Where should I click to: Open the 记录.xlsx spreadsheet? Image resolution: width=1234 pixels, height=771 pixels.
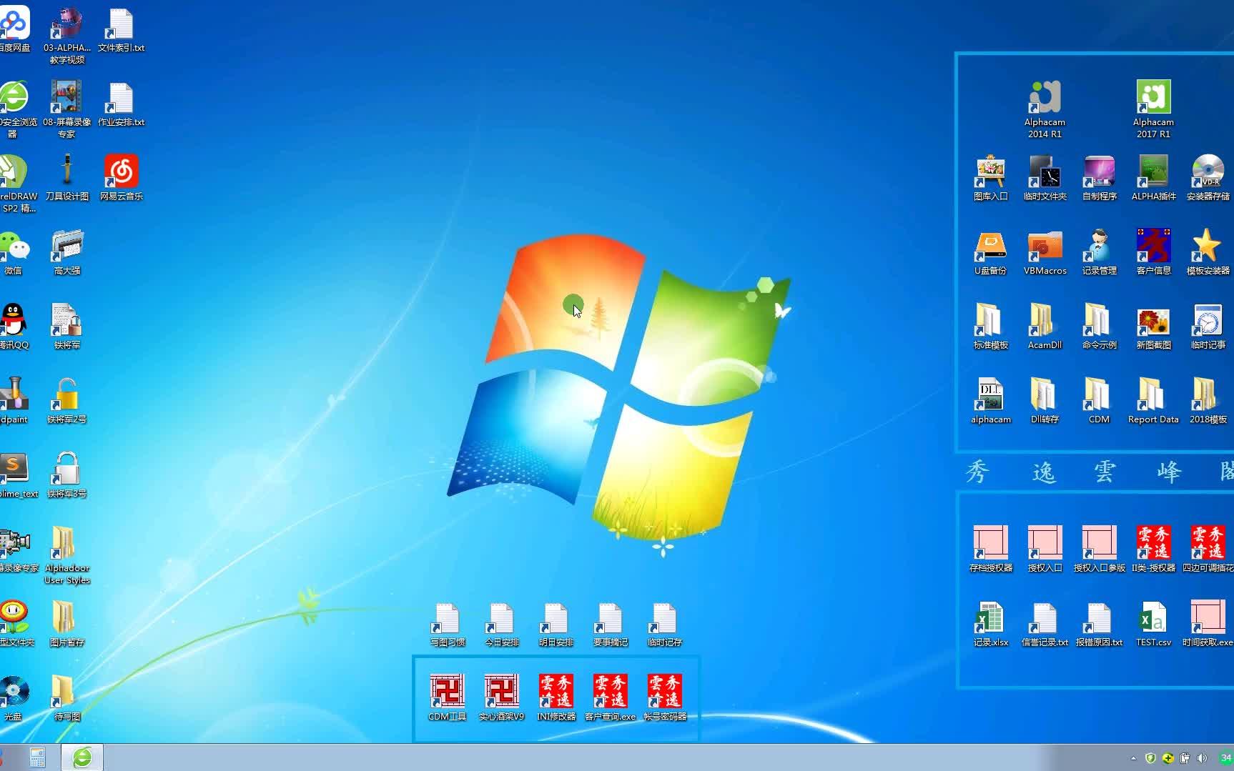tap(989, 618)
